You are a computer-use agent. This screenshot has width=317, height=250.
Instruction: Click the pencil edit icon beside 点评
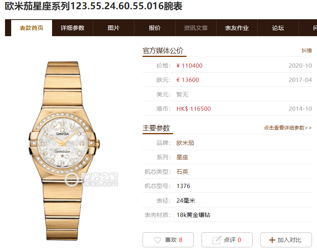coord(217,240)
